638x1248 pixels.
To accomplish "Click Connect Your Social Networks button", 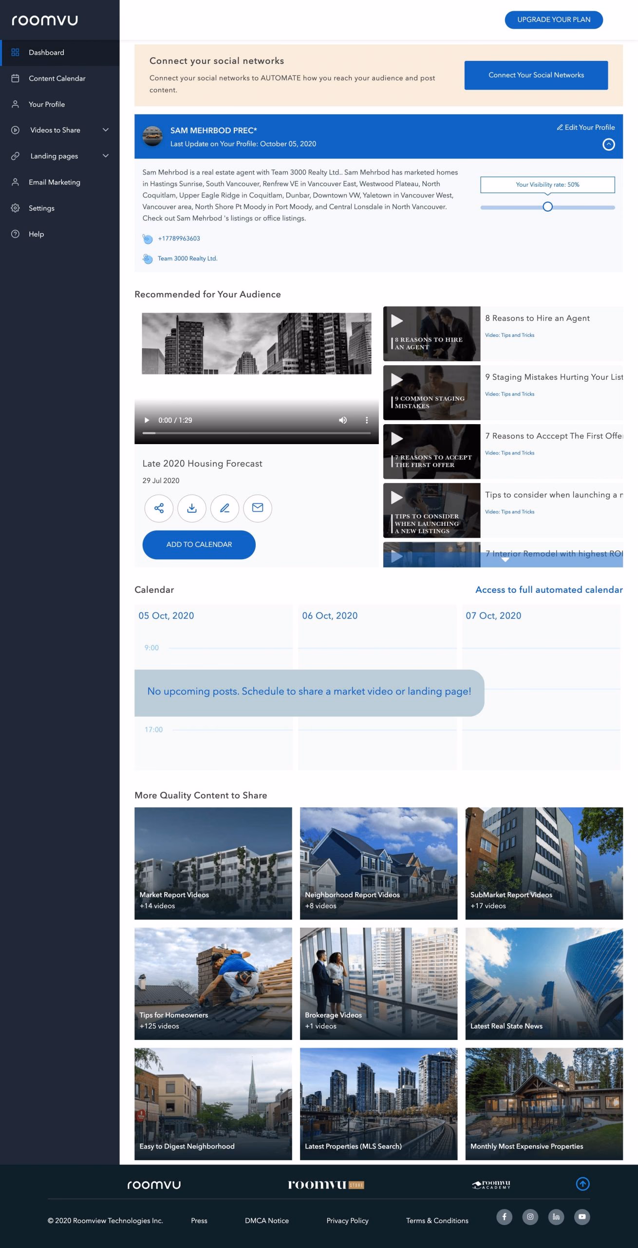I will point(536,75).
